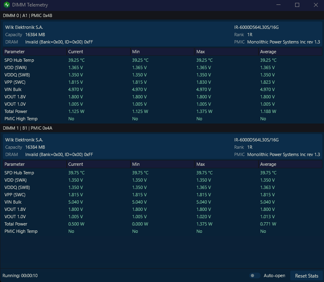Click DIMM 0 current VDD value 1.365 V
Viewport: 324px width, 282px height.
click(76, 67)
